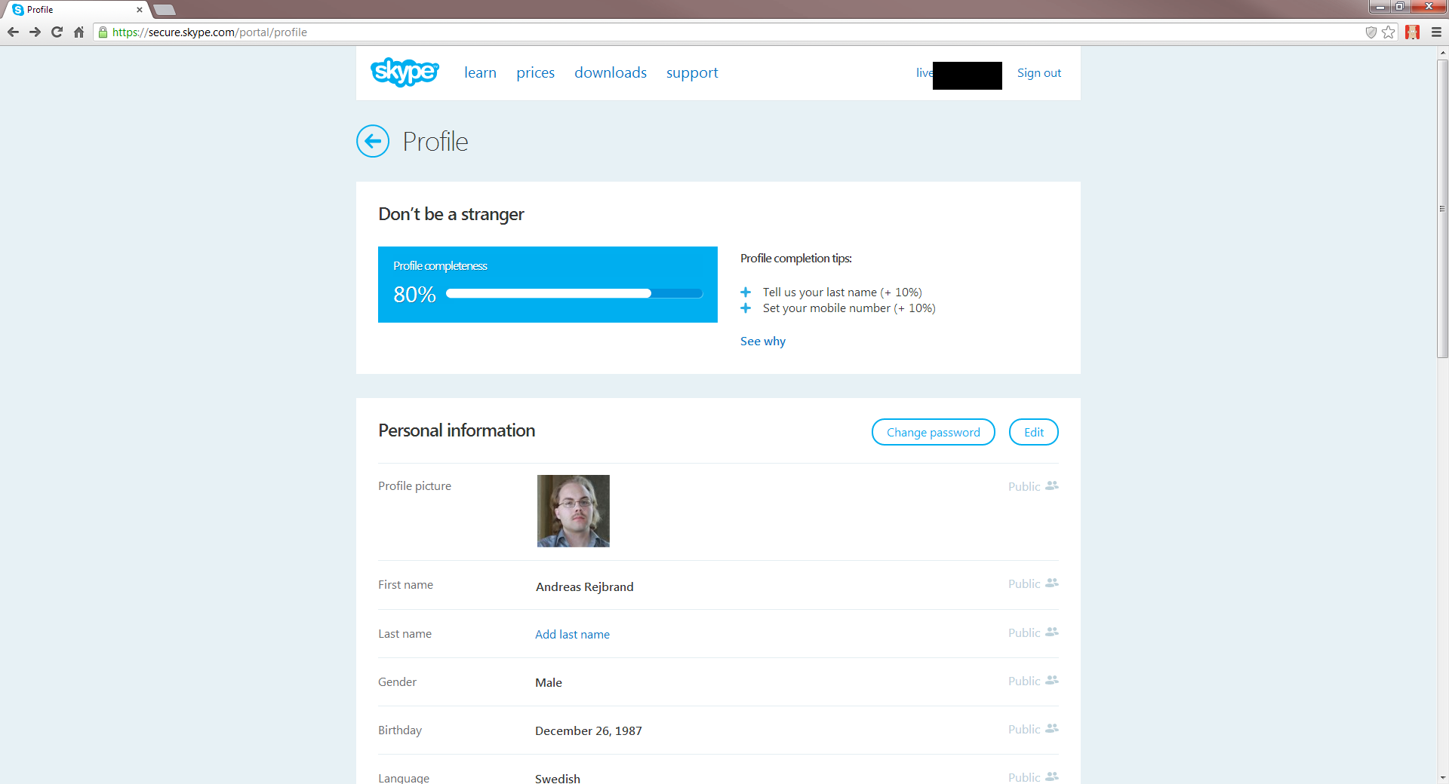
Task: Reload the page
Action: 57,32
